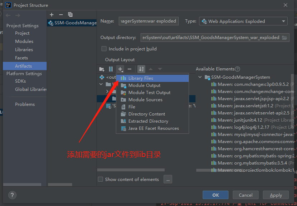Choose File from add popup

[x=152, y=107]
